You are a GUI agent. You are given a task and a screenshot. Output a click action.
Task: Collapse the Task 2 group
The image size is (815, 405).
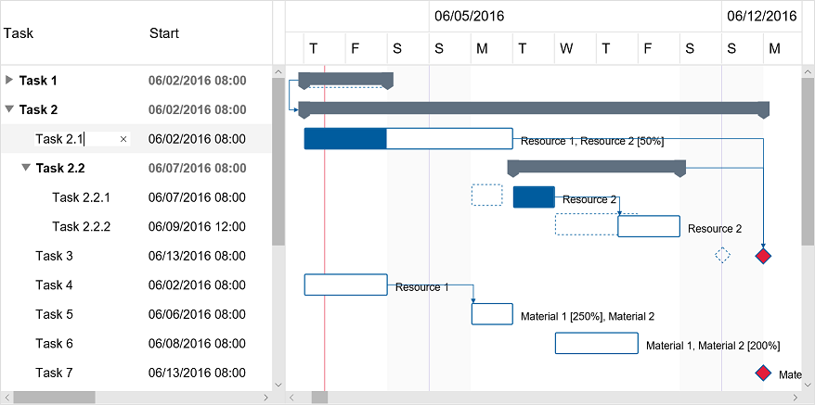coord(9,109)
